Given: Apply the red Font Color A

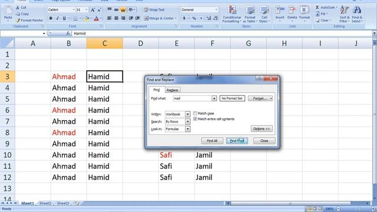Looking at the screenshot, I should click(x=97, y=18).
